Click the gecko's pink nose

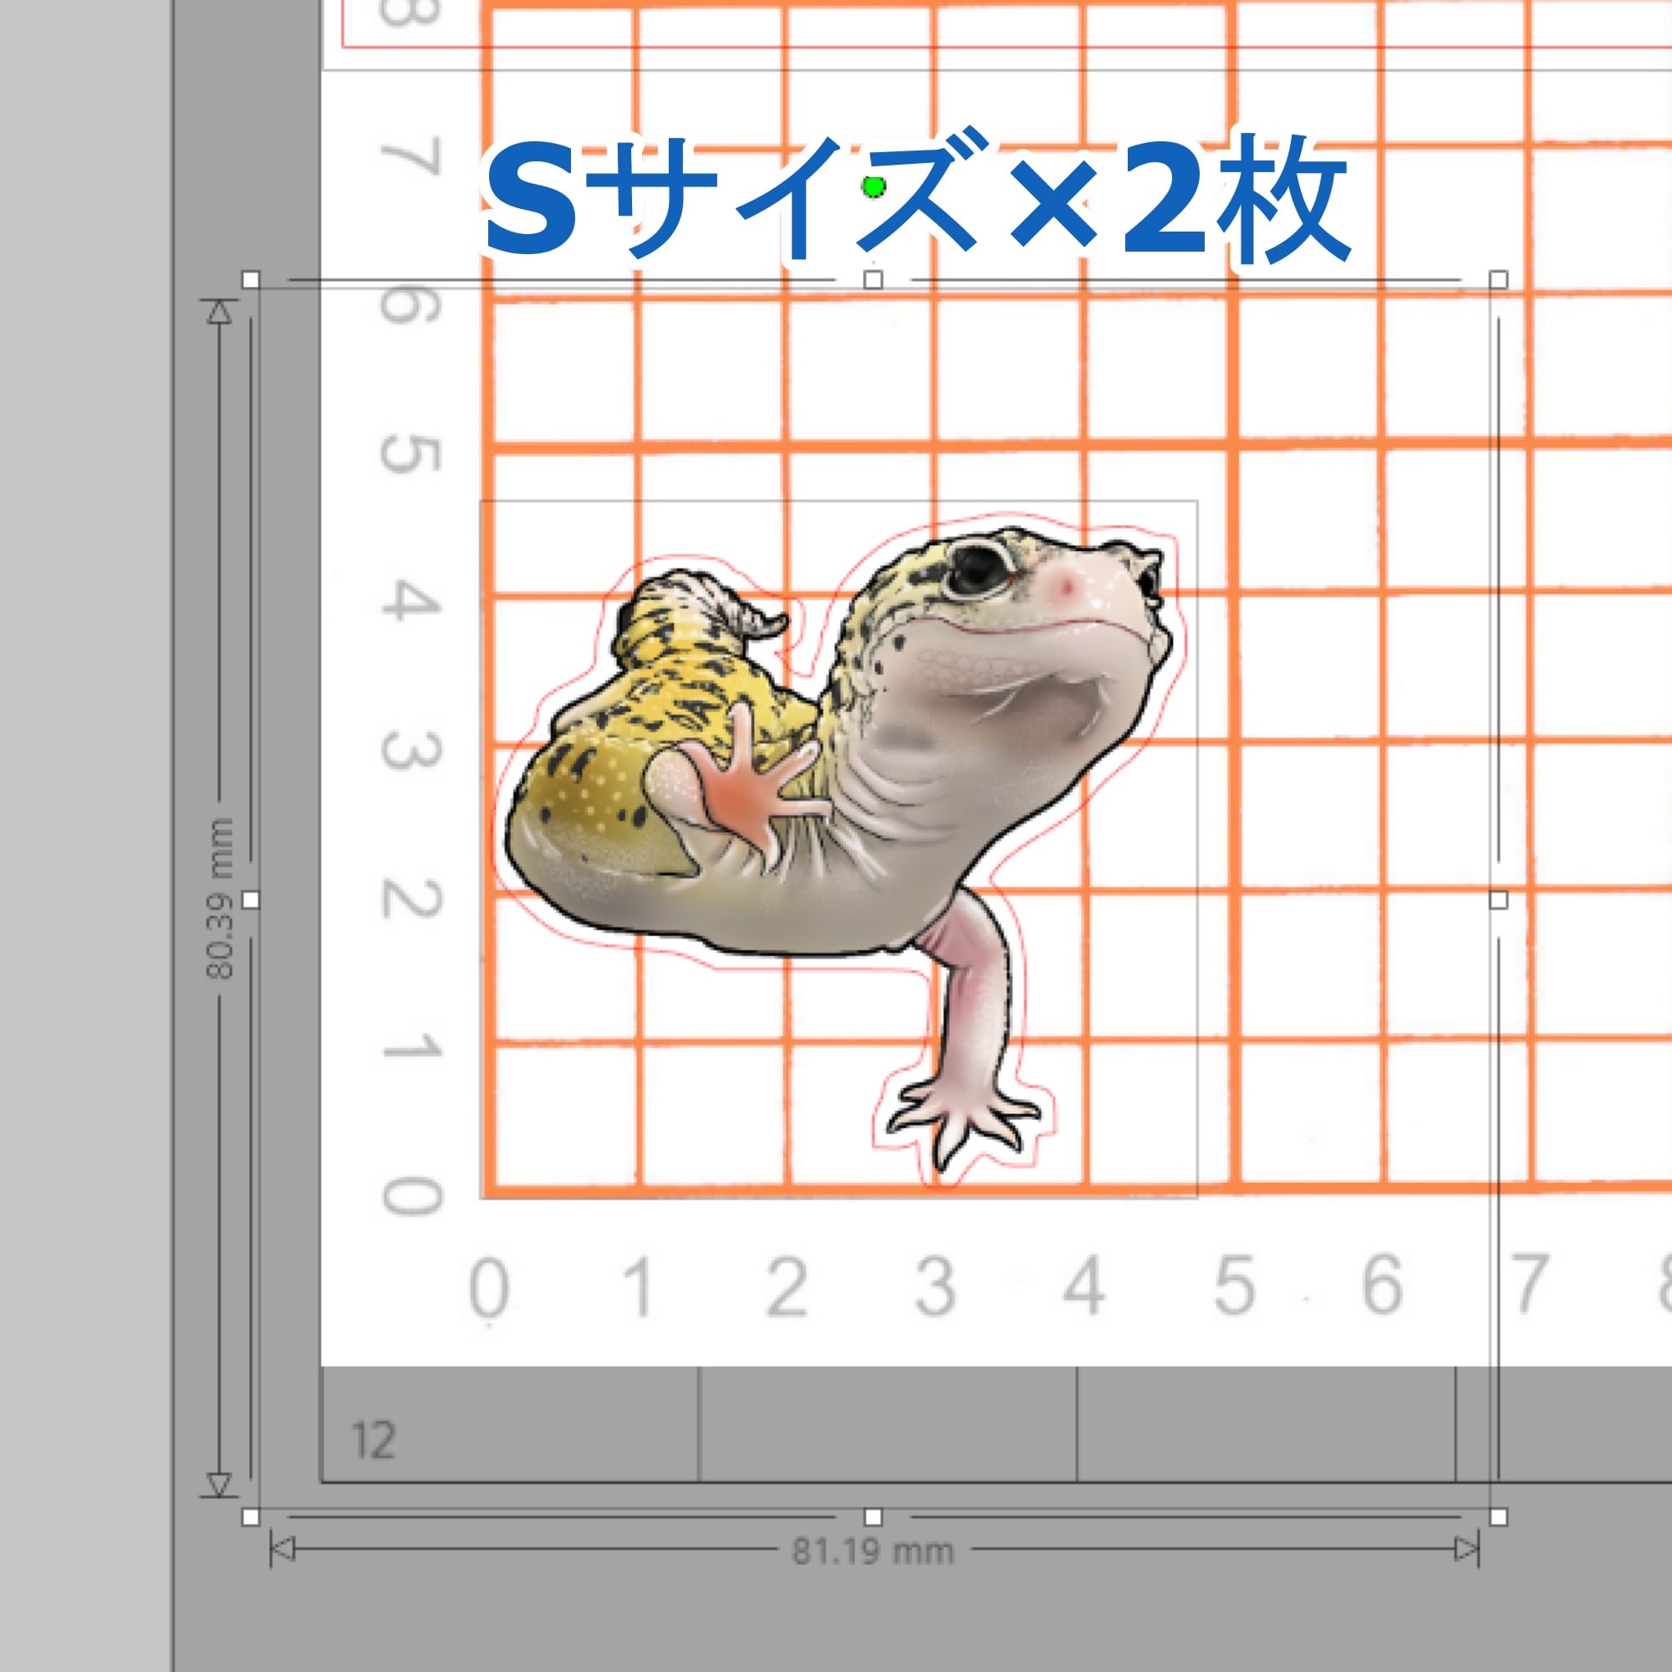(x=1068, y=588)
